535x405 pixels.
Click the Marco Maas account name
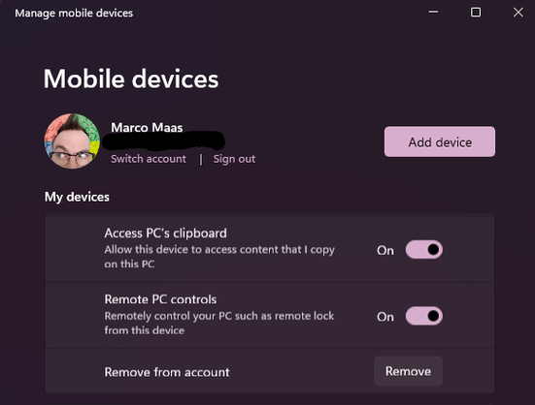pos(147,128)
